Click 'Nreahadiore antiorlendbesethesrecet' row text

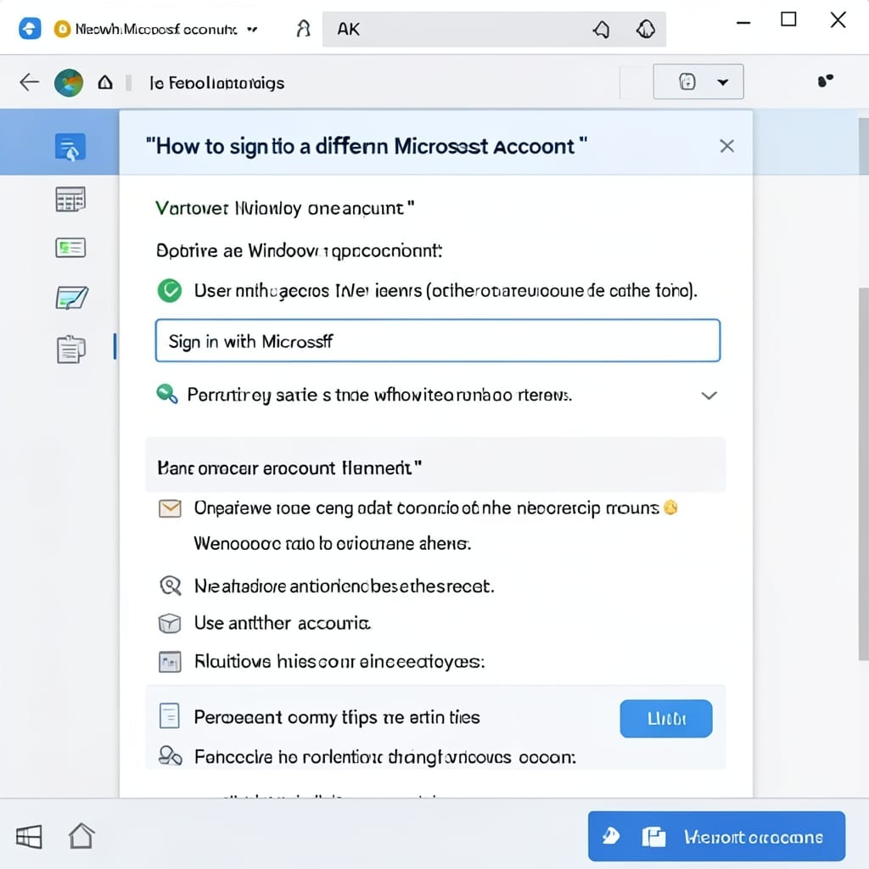(344, 586)
